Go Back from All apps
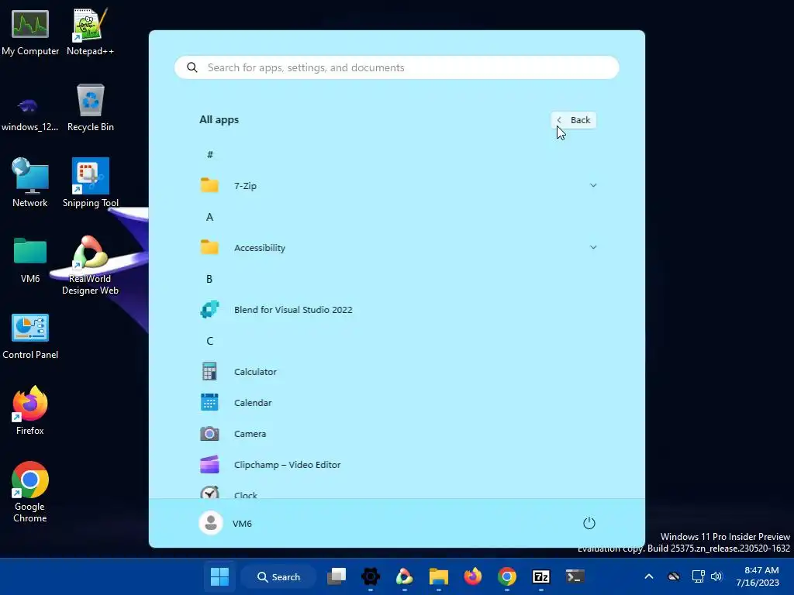The width and height of the screenshot is (794, 595). [x=574, y=120]
